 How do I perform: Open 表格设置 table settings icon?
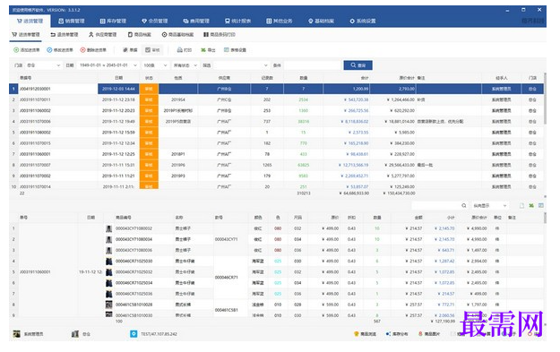(227, 50)
